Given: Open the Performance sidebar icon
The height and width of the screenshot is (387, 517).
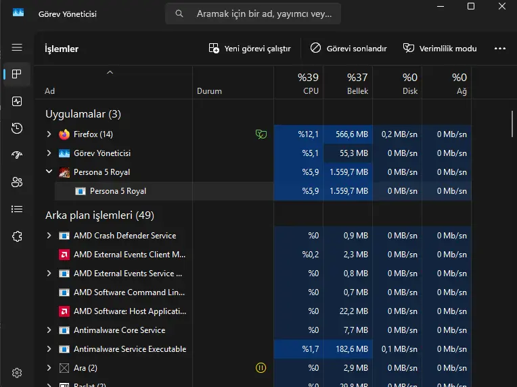Looking at the screenshot, I should point(17,101).
